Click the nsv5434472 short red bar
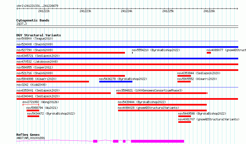 click(x=33, y=116)
